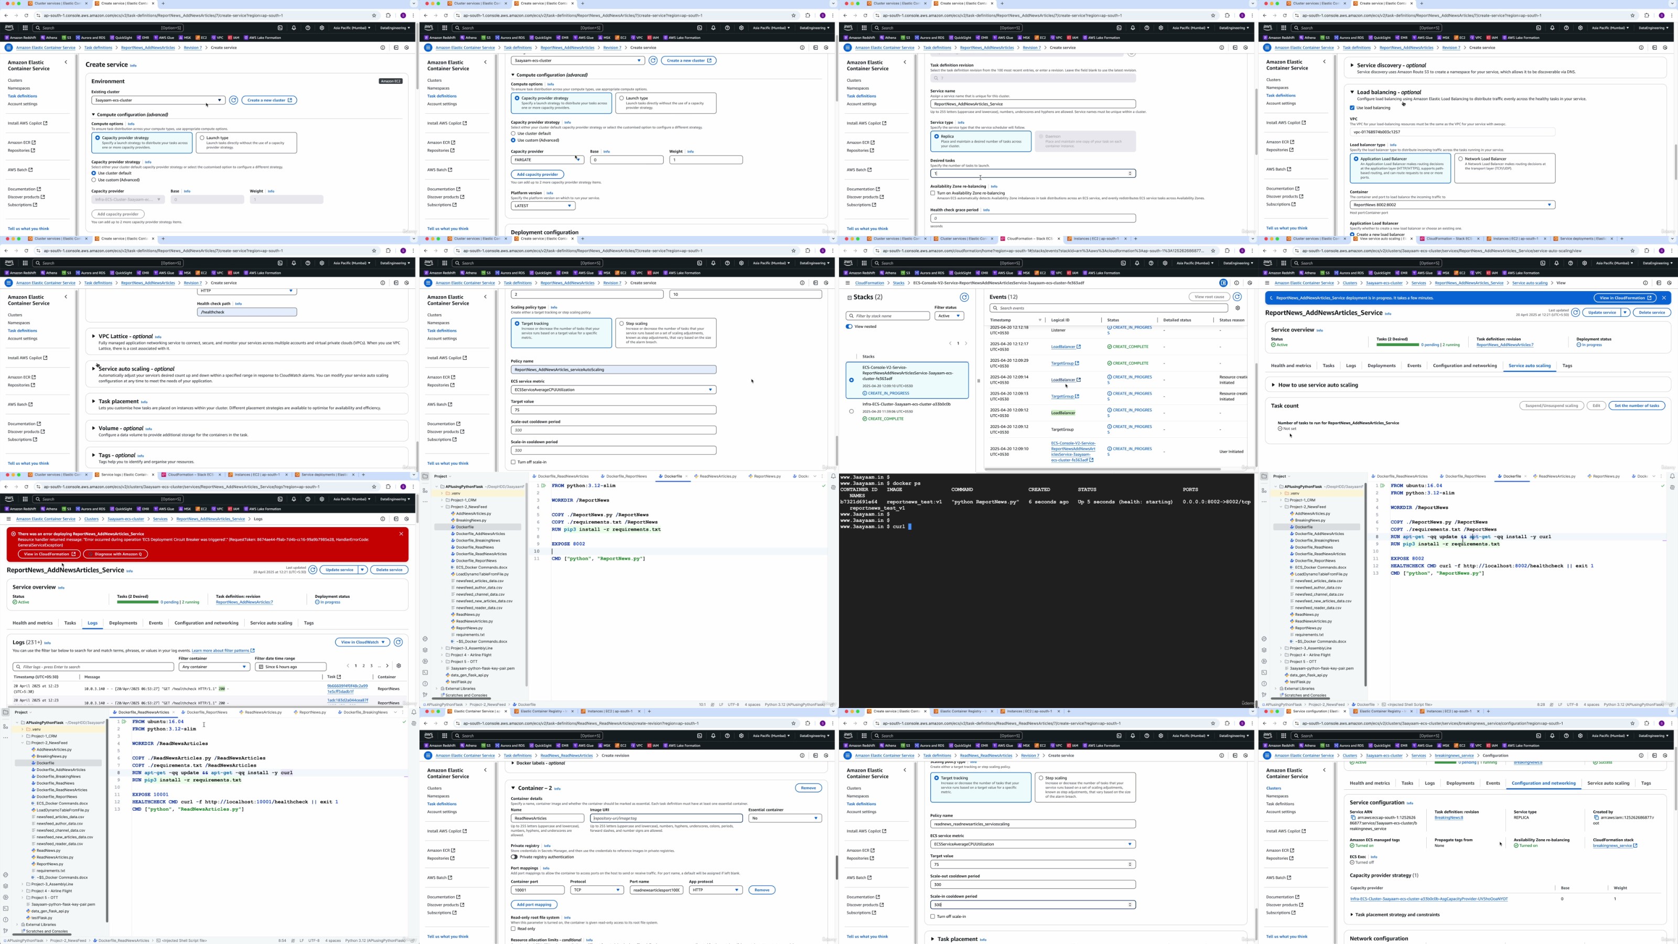Dismiss the red deployment error banner
This screenshot has width=1678, height=944.
click(x=401, y=533)
